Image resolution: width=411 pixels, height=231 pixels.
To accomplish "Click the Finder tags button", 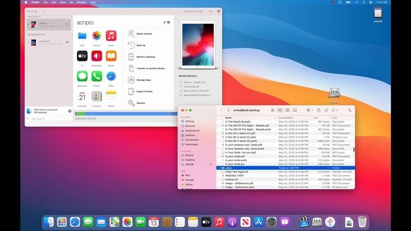I will tap(326, 110).
